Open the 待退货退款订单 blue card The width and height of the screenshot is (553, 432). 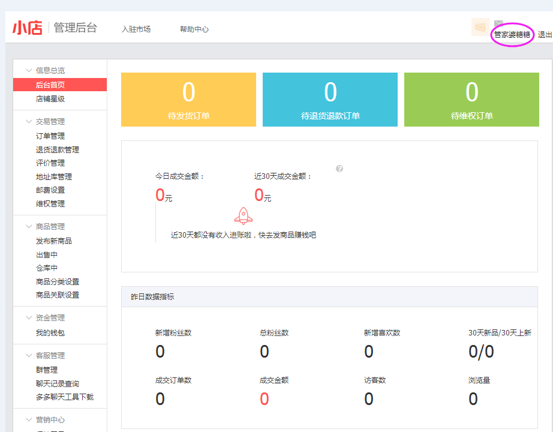(x=330, y=100)
